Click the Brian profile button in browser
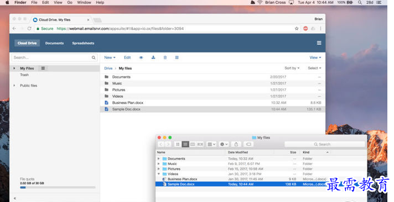 [318, 19]
